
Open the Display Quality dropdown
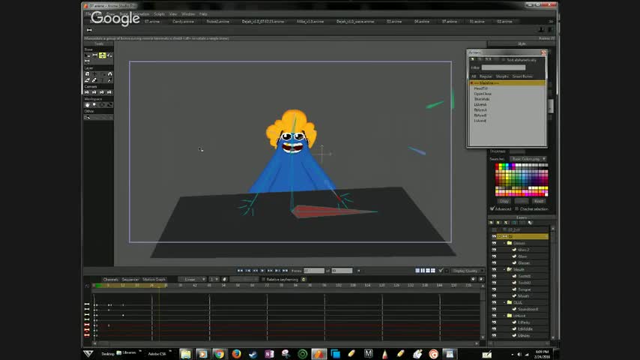click(468, 271)
